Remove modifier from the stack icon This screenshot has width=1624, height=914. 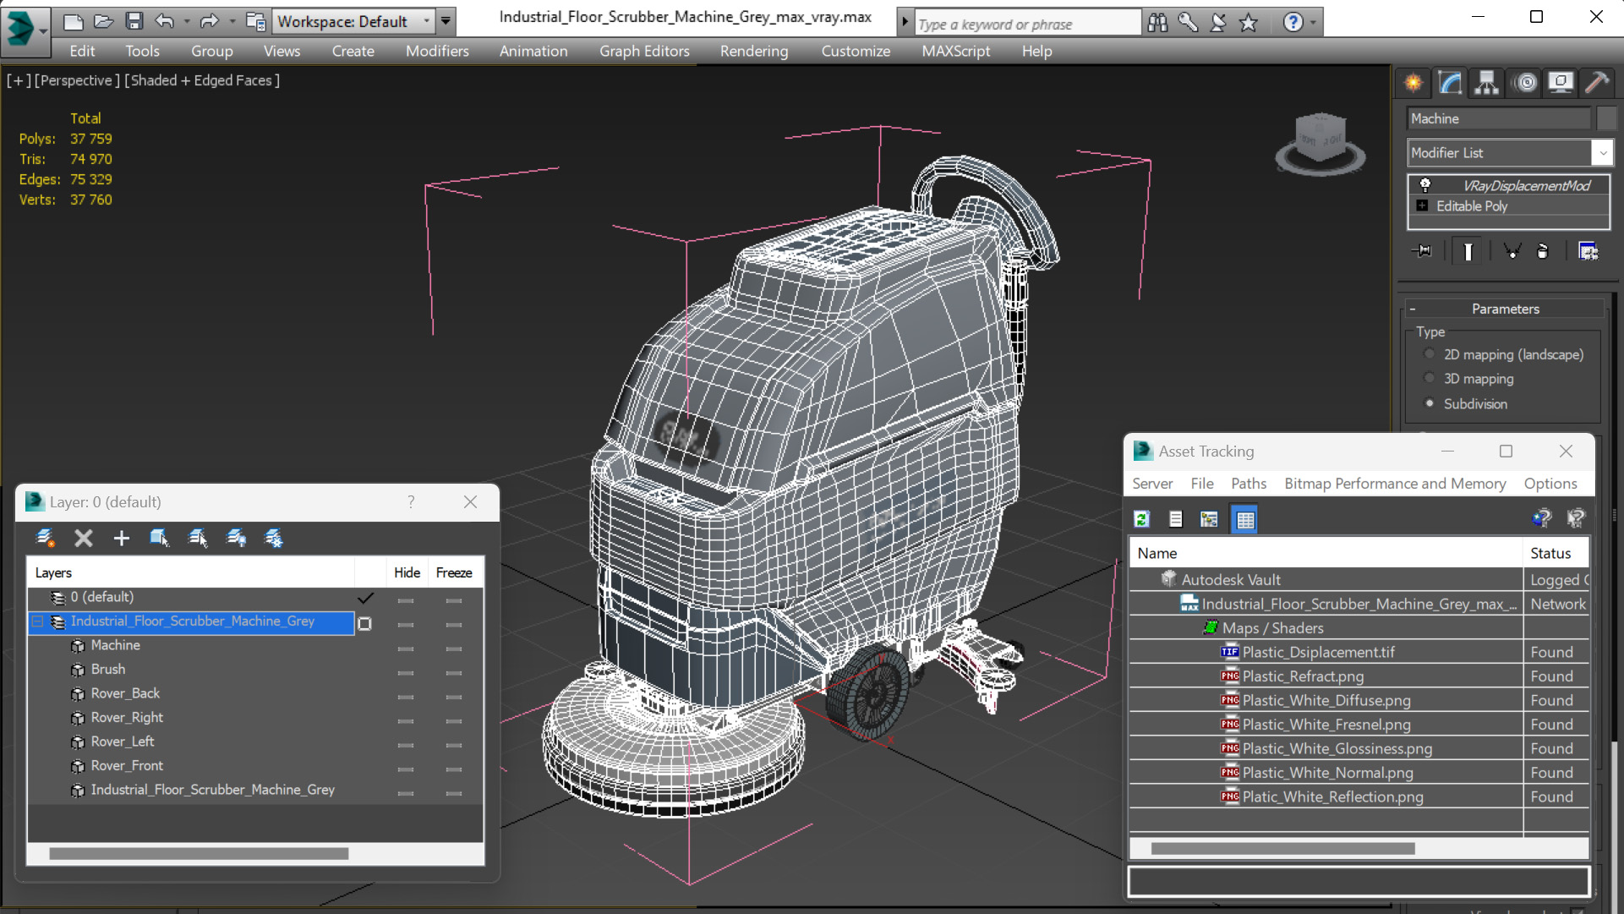point(1542,251)
